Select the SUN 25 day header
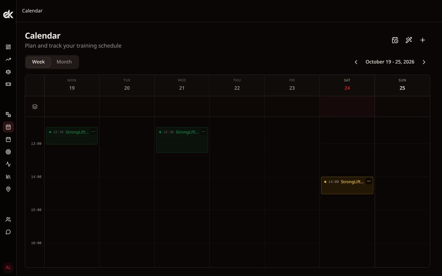Viewport: 442px width, 276px height. click(x=402, y=85)
